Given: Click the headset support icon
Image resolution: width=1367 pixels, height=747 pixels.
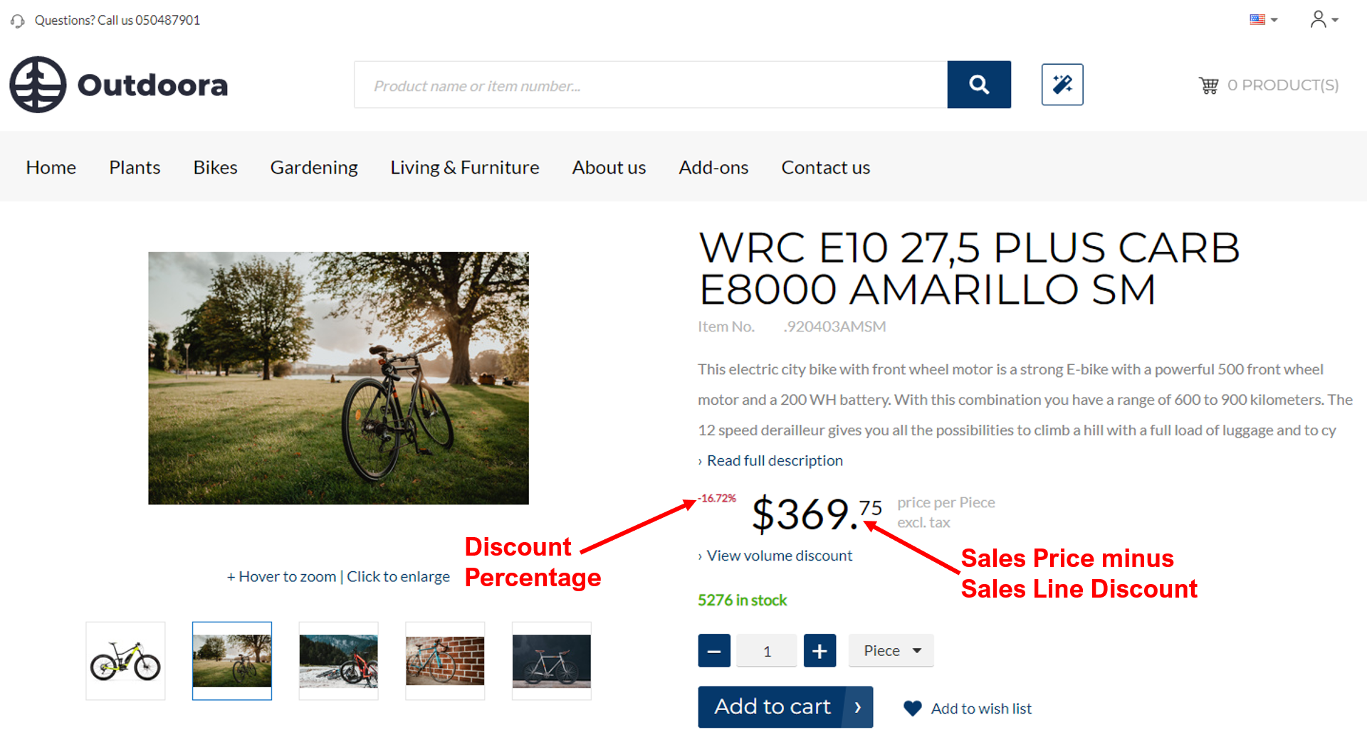Looking at the screenshot, I should [18, 21].
